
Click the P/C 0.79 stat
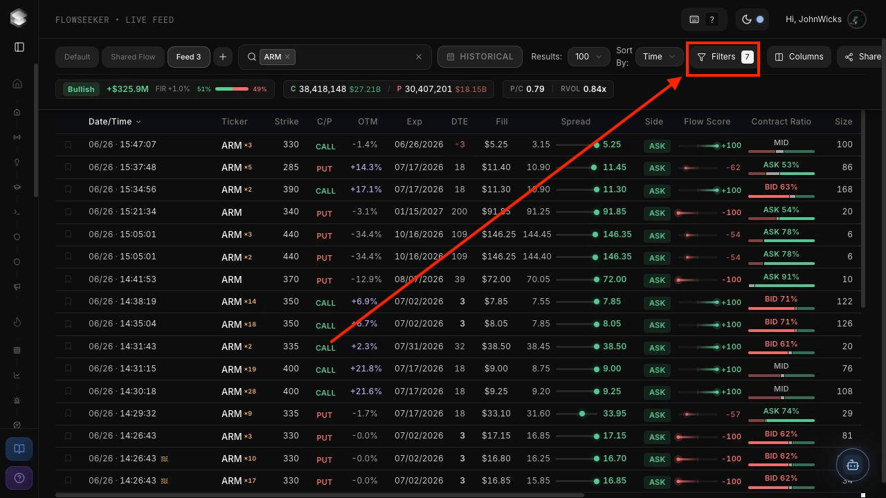(x=527, y=89)
